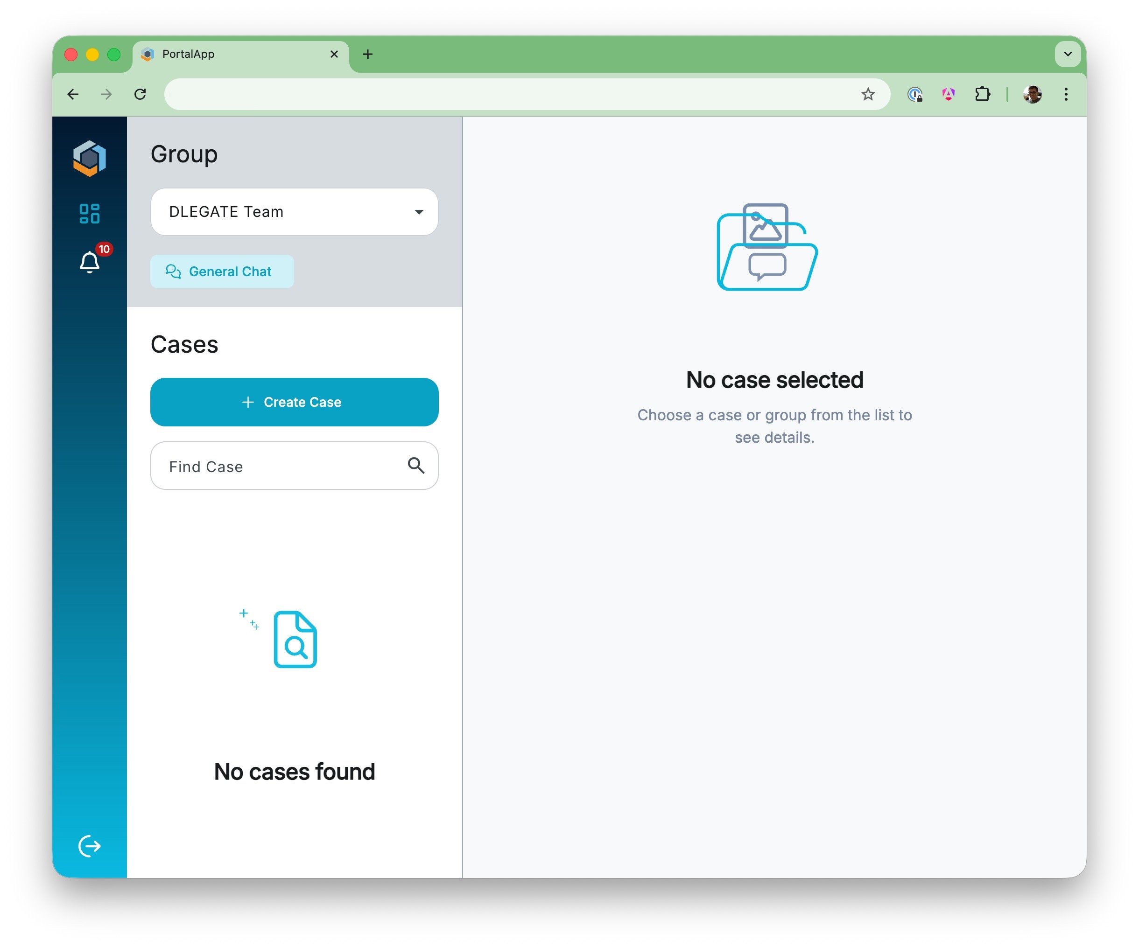Go back with the browser back arrow
The width and height of the screenshot is (1139, 947).
[73, 94]
